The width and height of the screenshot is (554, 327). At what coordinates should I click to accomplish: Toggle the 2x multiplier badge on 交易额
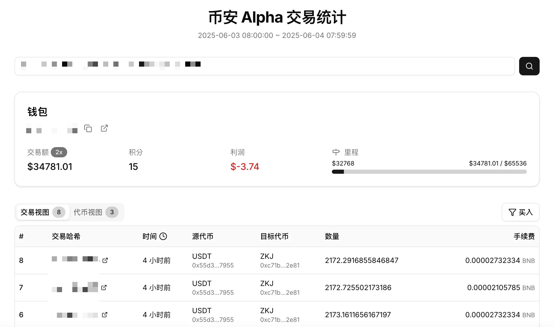click(60, 152)
